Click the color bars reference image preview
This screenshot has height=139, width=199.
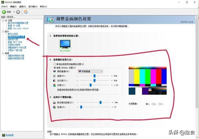click(x=148, y=80)
